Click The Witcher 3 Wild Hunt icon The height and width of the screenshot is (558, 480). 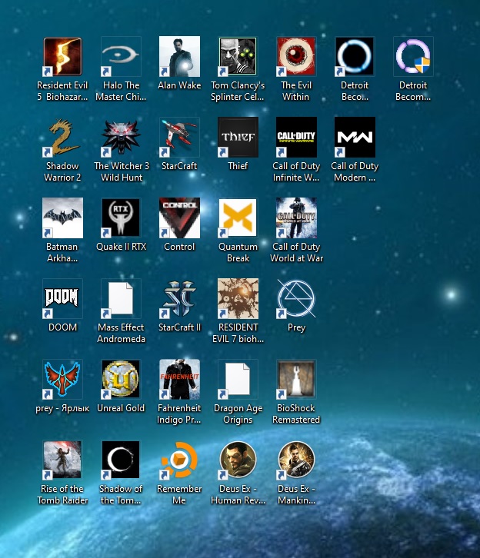(121, 138)
